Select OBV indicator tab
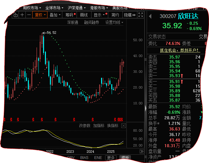The height and width of the screenshot is (163, 209). pyautogui.click(x=71, y=158)
